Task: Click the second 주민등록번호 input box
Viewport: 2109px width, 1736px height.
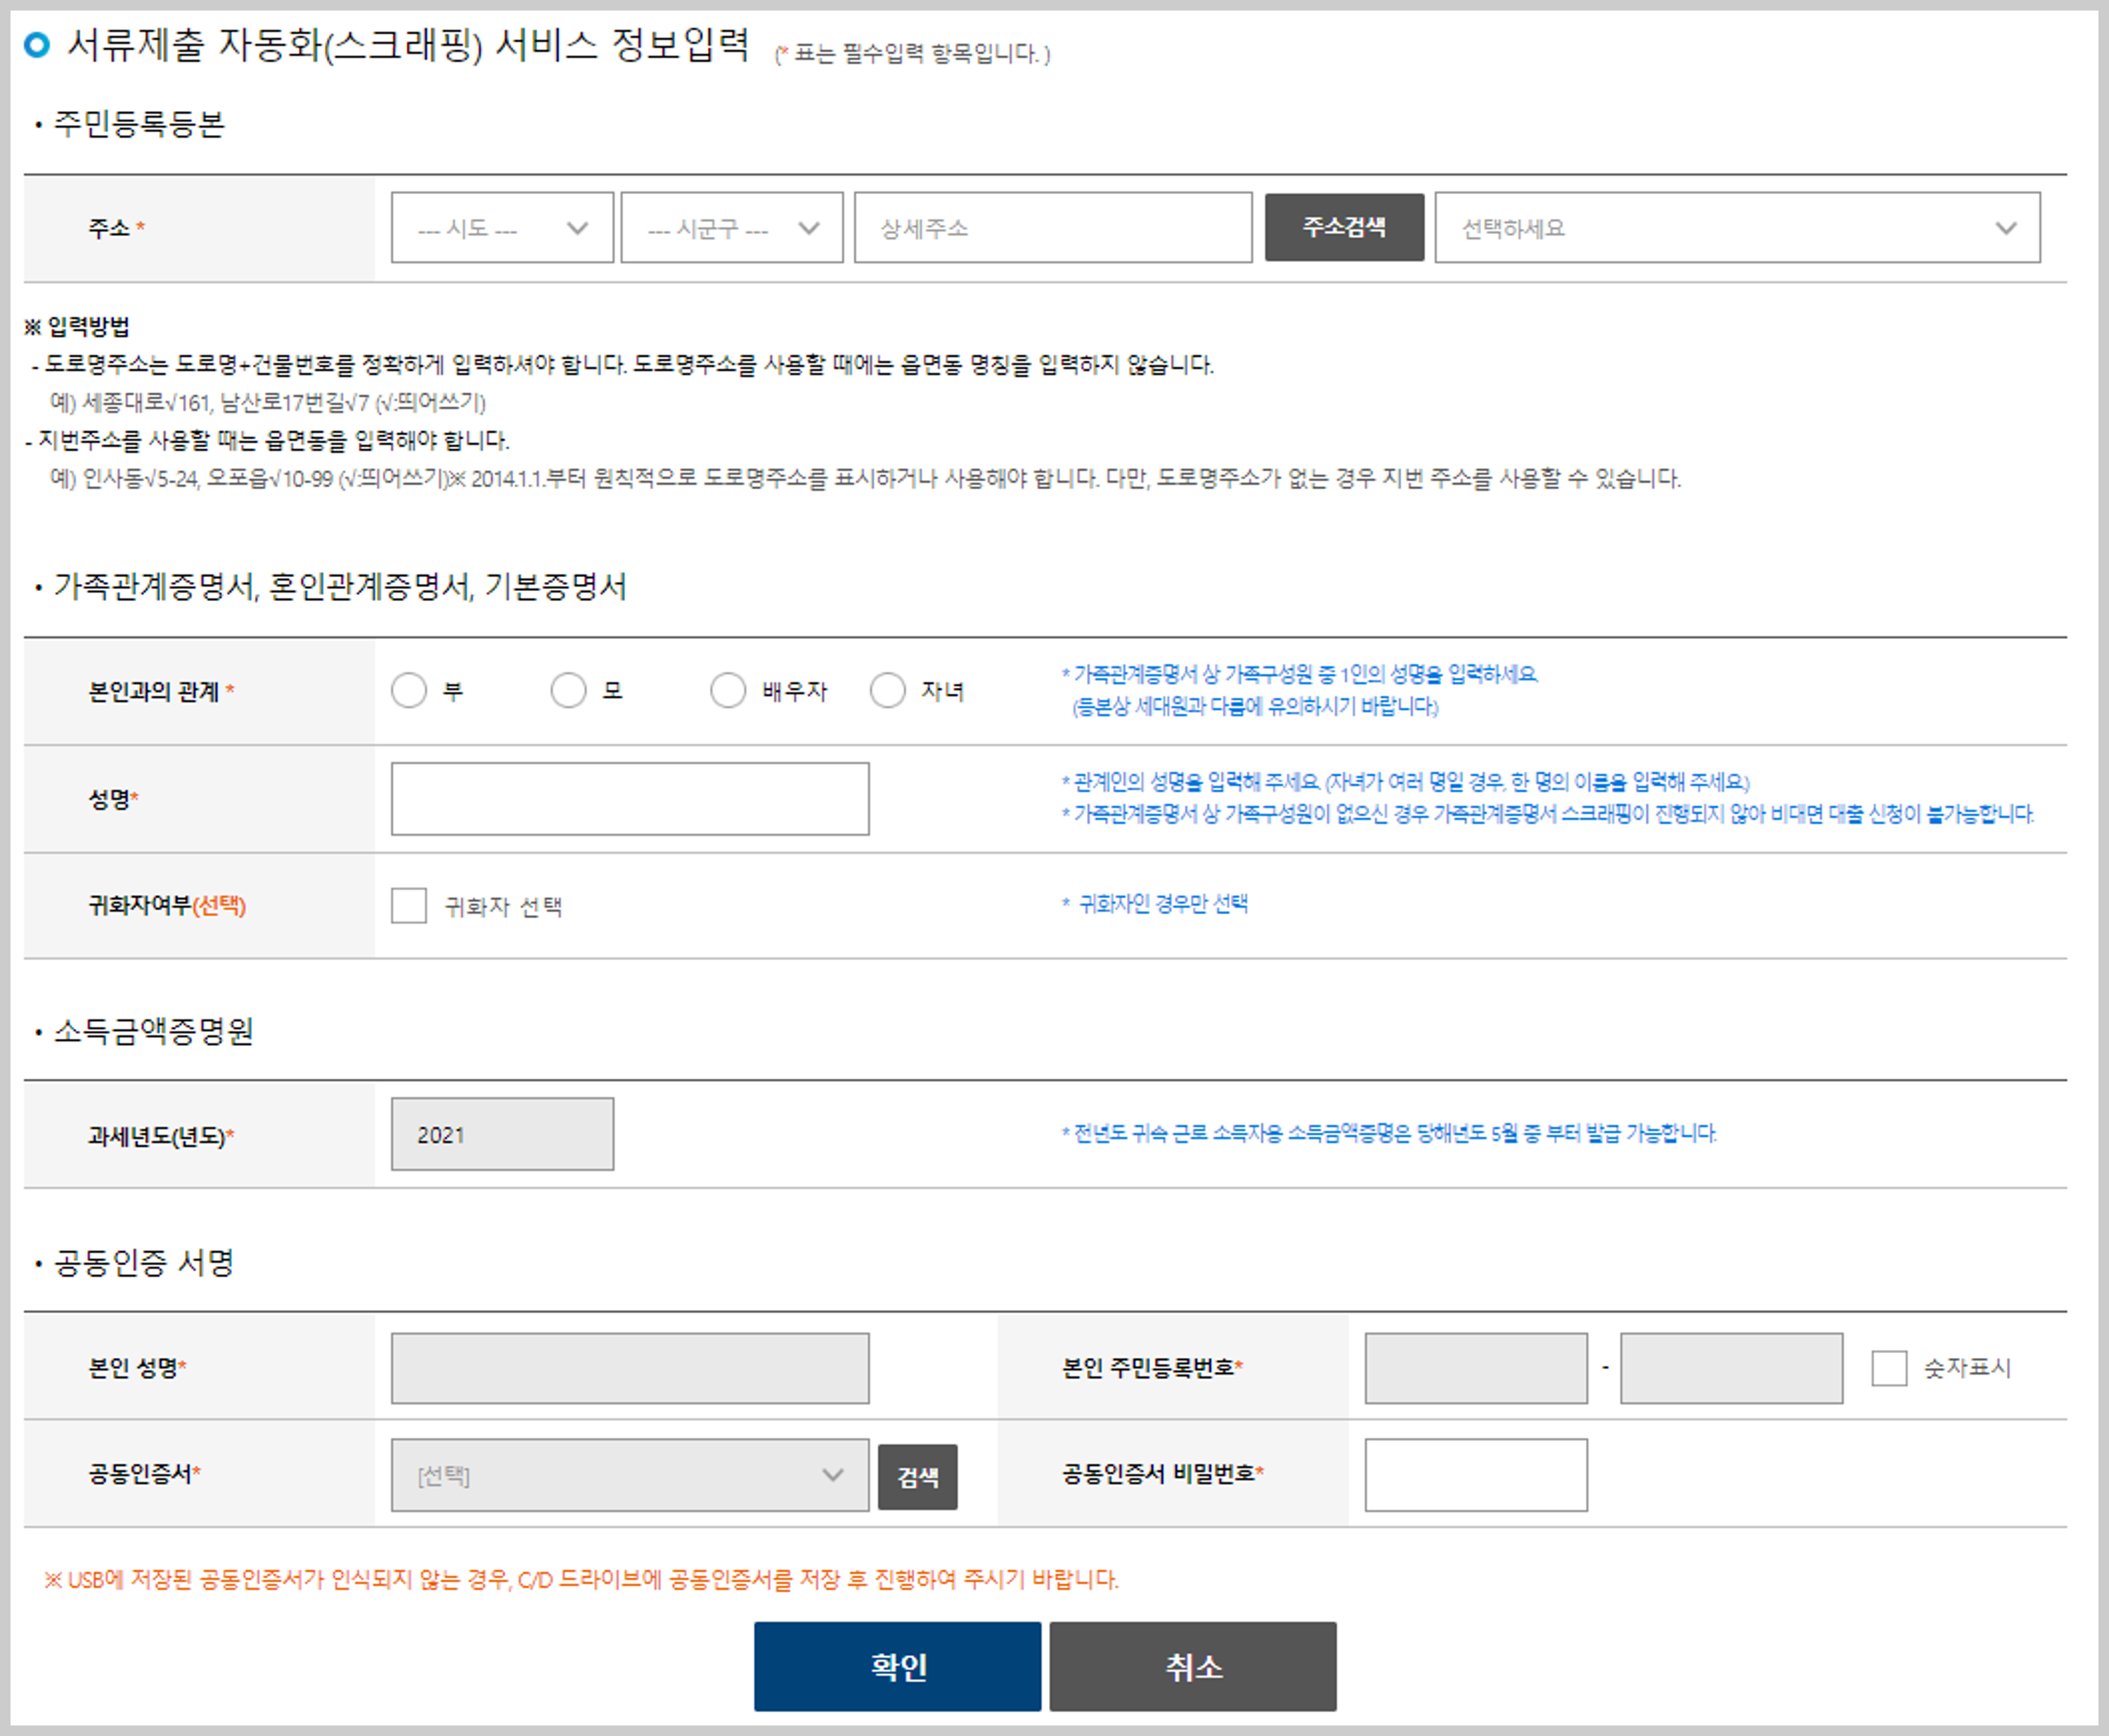Action: (x=1731, y=1367)
